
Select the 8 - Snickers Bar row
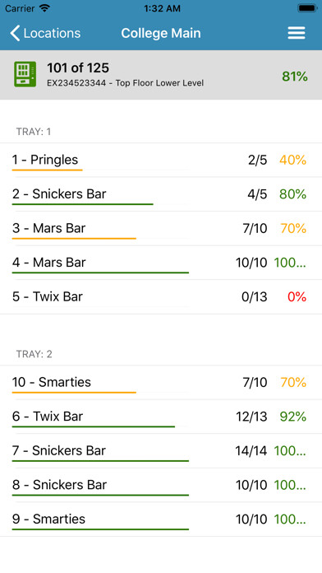point(161,485)
